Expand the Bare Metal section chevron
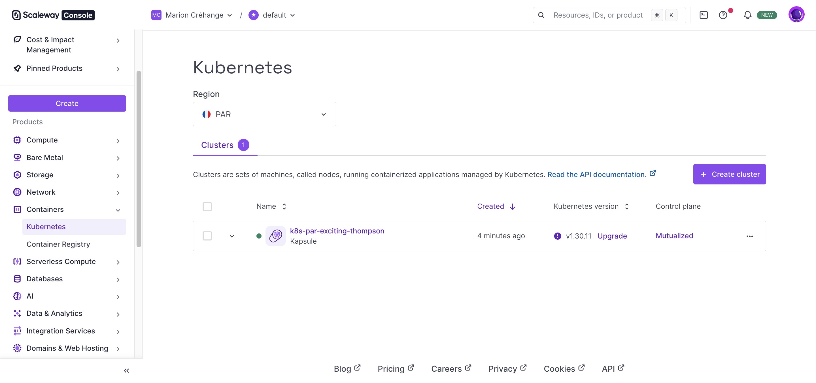816x383 pixels. tap(118, 158)
